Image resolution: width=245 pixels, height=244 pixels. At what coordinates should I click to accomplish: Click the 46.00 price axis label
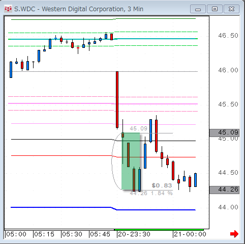pos(228,70)
